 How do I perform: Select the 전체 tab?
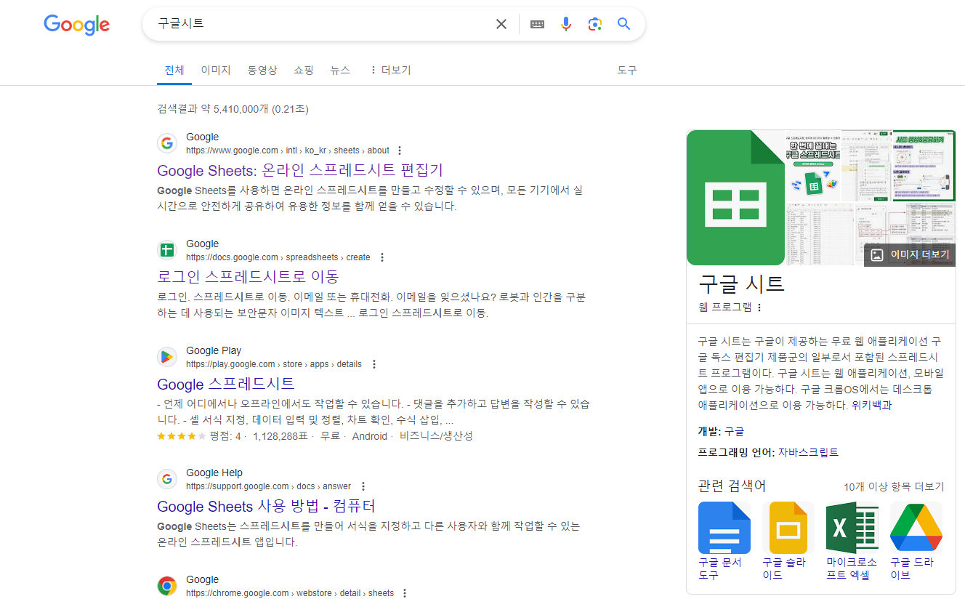tap(174, 71)
